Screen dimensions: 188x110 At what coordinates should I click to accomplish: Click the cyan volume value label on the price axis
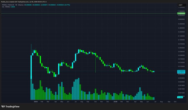point(180,97)
